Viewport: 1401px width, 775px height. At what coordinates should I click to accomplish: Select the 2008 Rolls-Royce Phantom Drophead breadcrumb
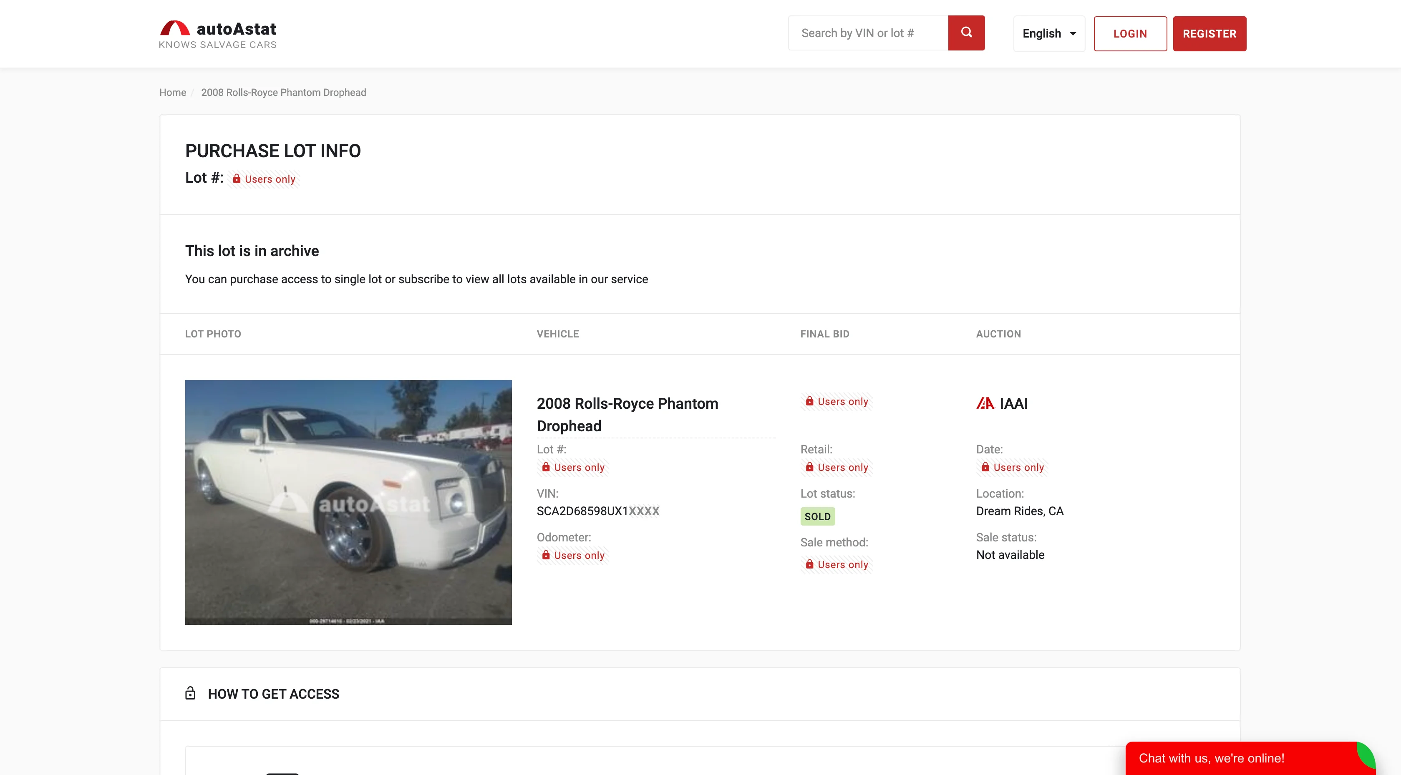pyautogui.click(x=283, y=93)
